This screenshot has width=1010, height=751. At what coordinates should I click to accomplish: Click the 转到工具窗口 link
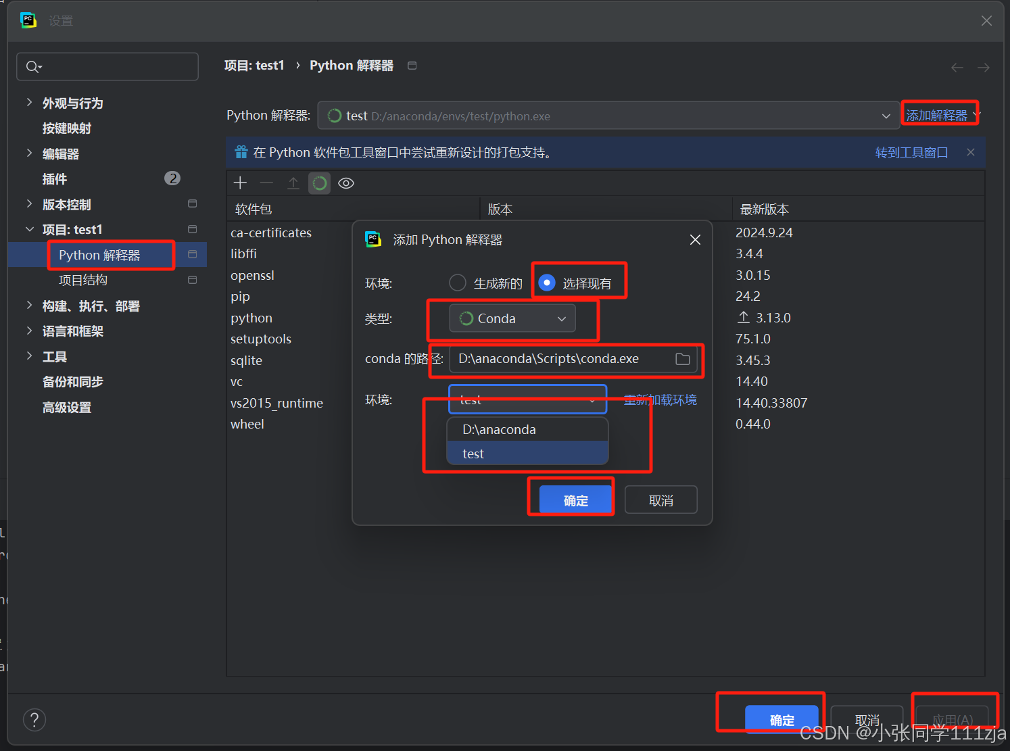[911, 153]
